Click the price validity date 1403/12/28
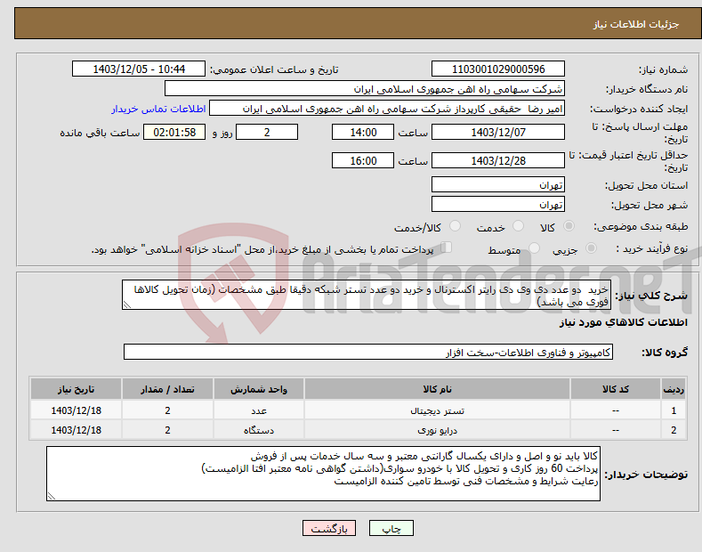This screenshot has height=552, width=702. click(x=498, y=160)
